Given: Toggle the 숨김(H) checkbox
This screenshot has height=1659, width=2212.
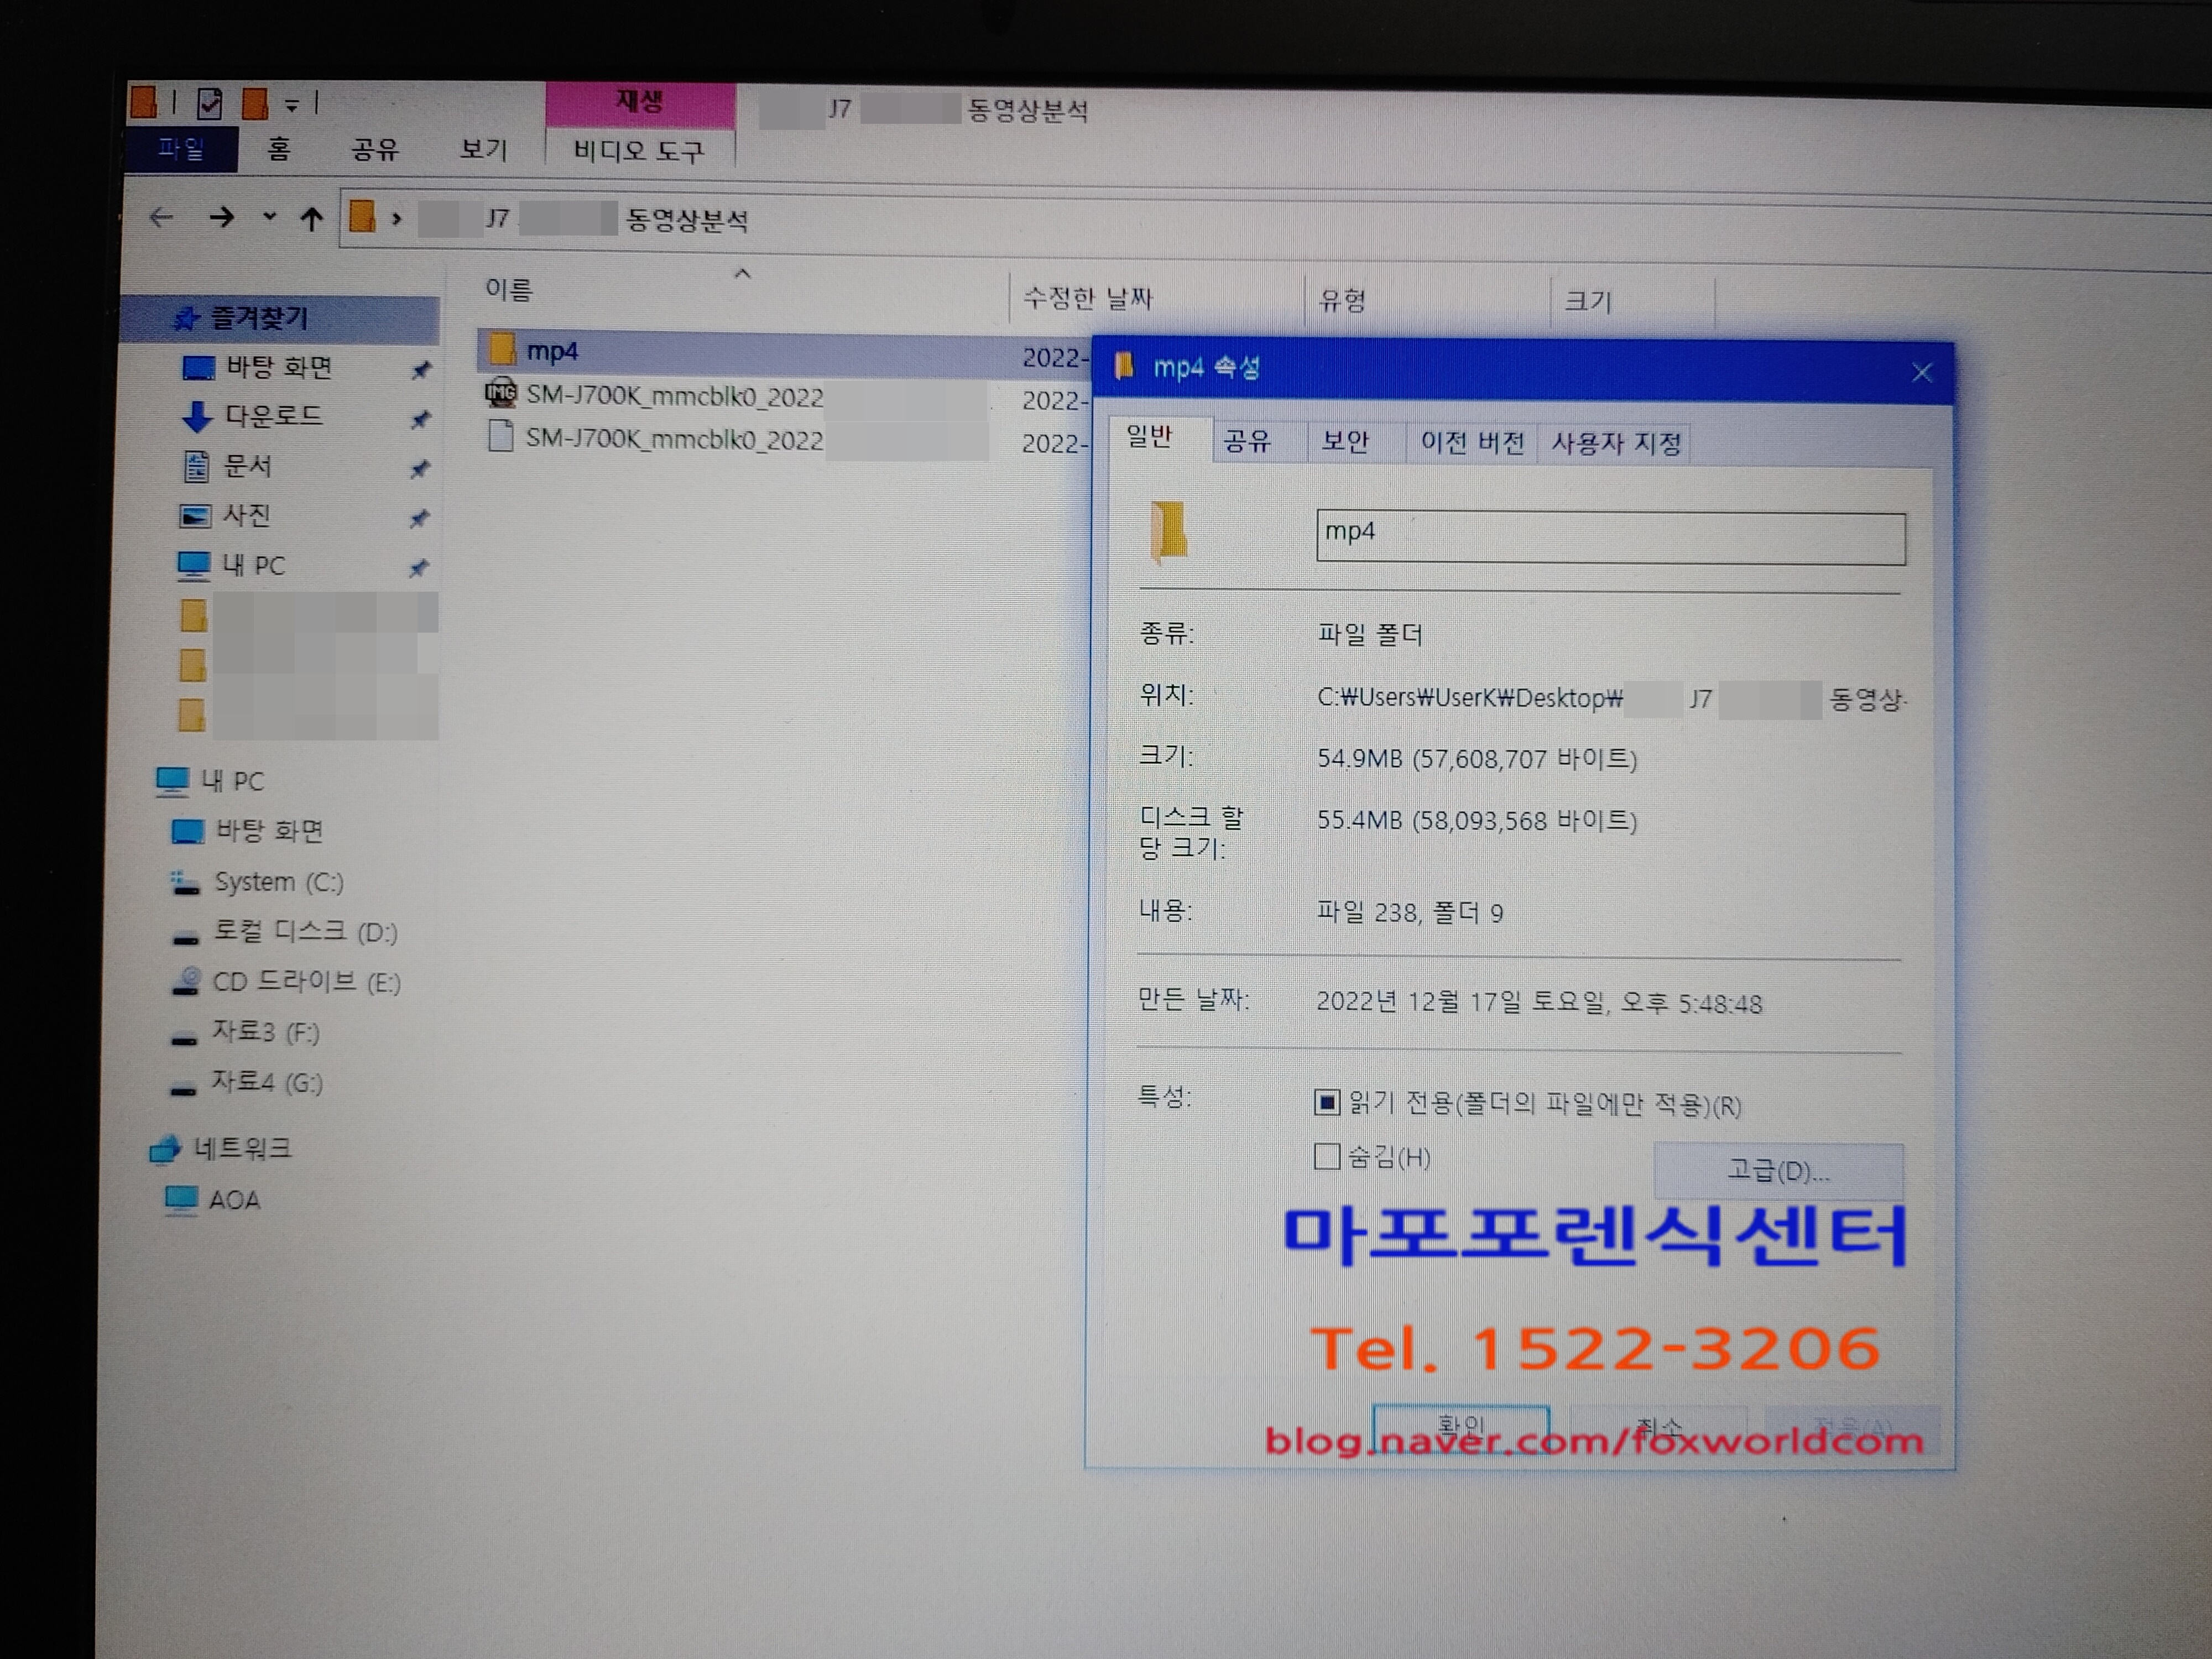Looking at the screenshot, I should 1326,1156.
